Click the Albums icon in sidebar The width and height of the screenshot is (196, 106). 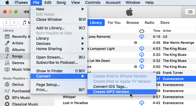click(x=7, y=50)
